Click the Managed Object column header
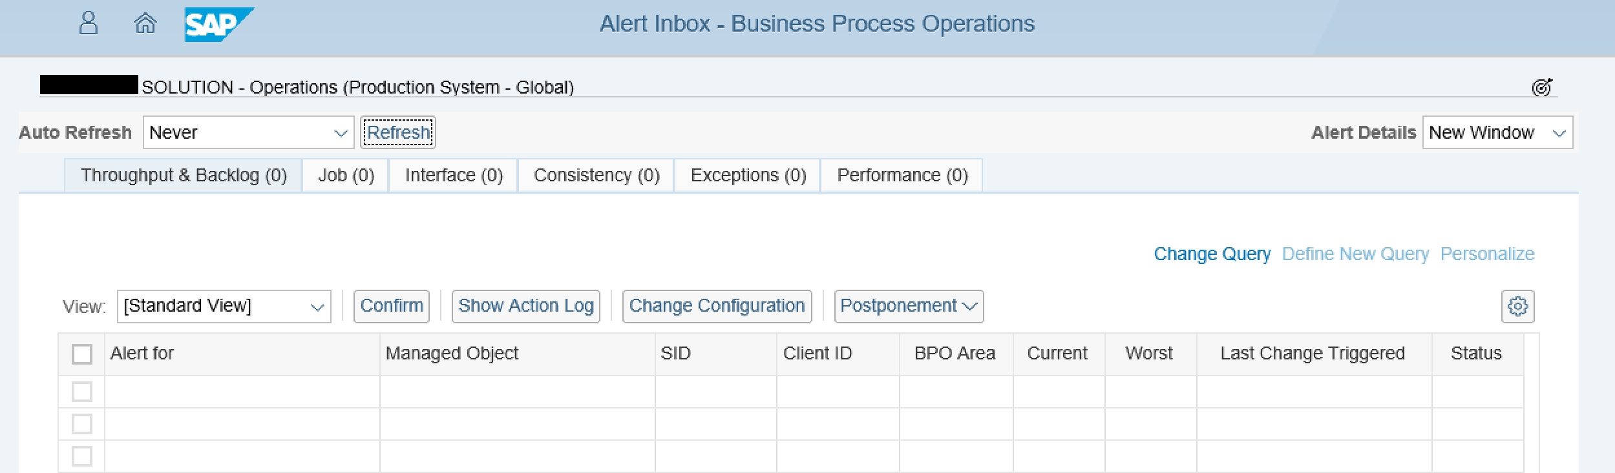Viewport: 1615px width, 473px height. (x=518, y=354)
